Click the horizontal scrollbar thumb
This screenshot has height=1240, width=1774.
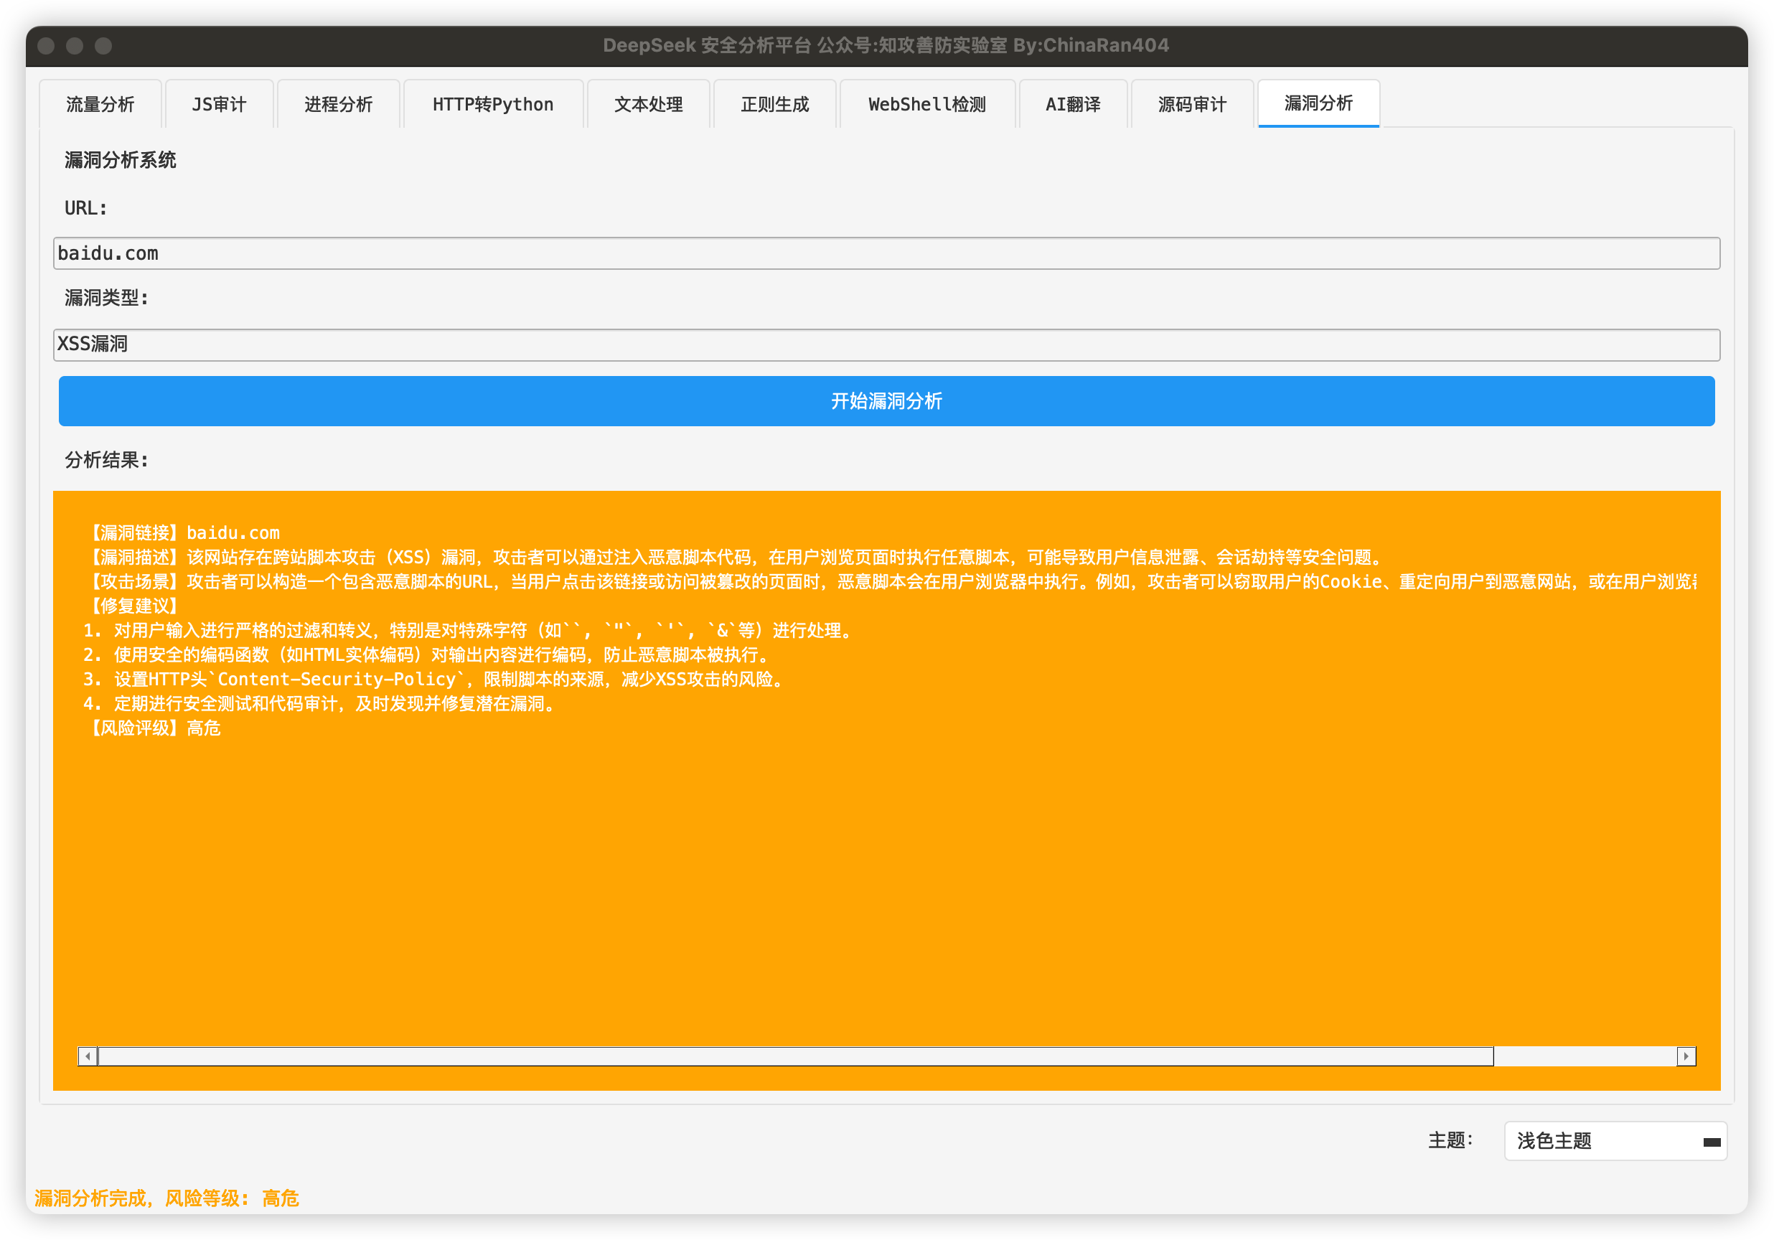[x=796, y=1056]
